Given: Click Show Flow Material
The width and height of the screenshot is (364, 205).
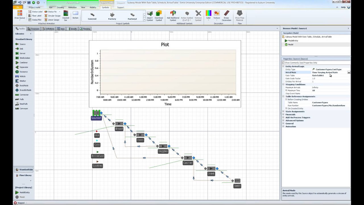Looking at the screenshot, I should [239, 16].
